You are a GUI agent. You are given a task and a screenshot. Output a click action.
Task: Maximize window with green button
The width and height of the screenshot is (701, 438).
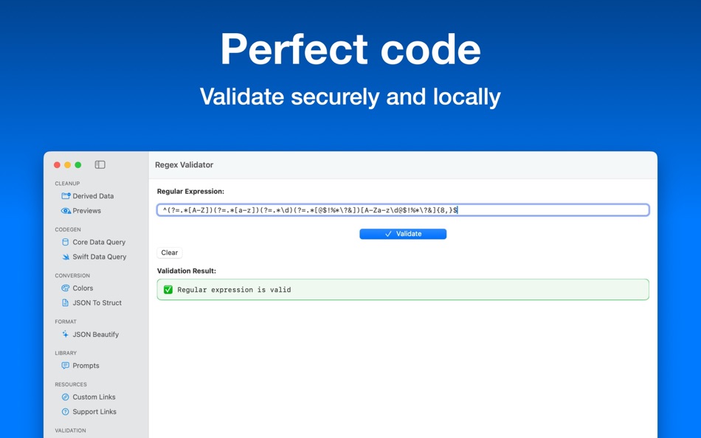tap(78, 165)
